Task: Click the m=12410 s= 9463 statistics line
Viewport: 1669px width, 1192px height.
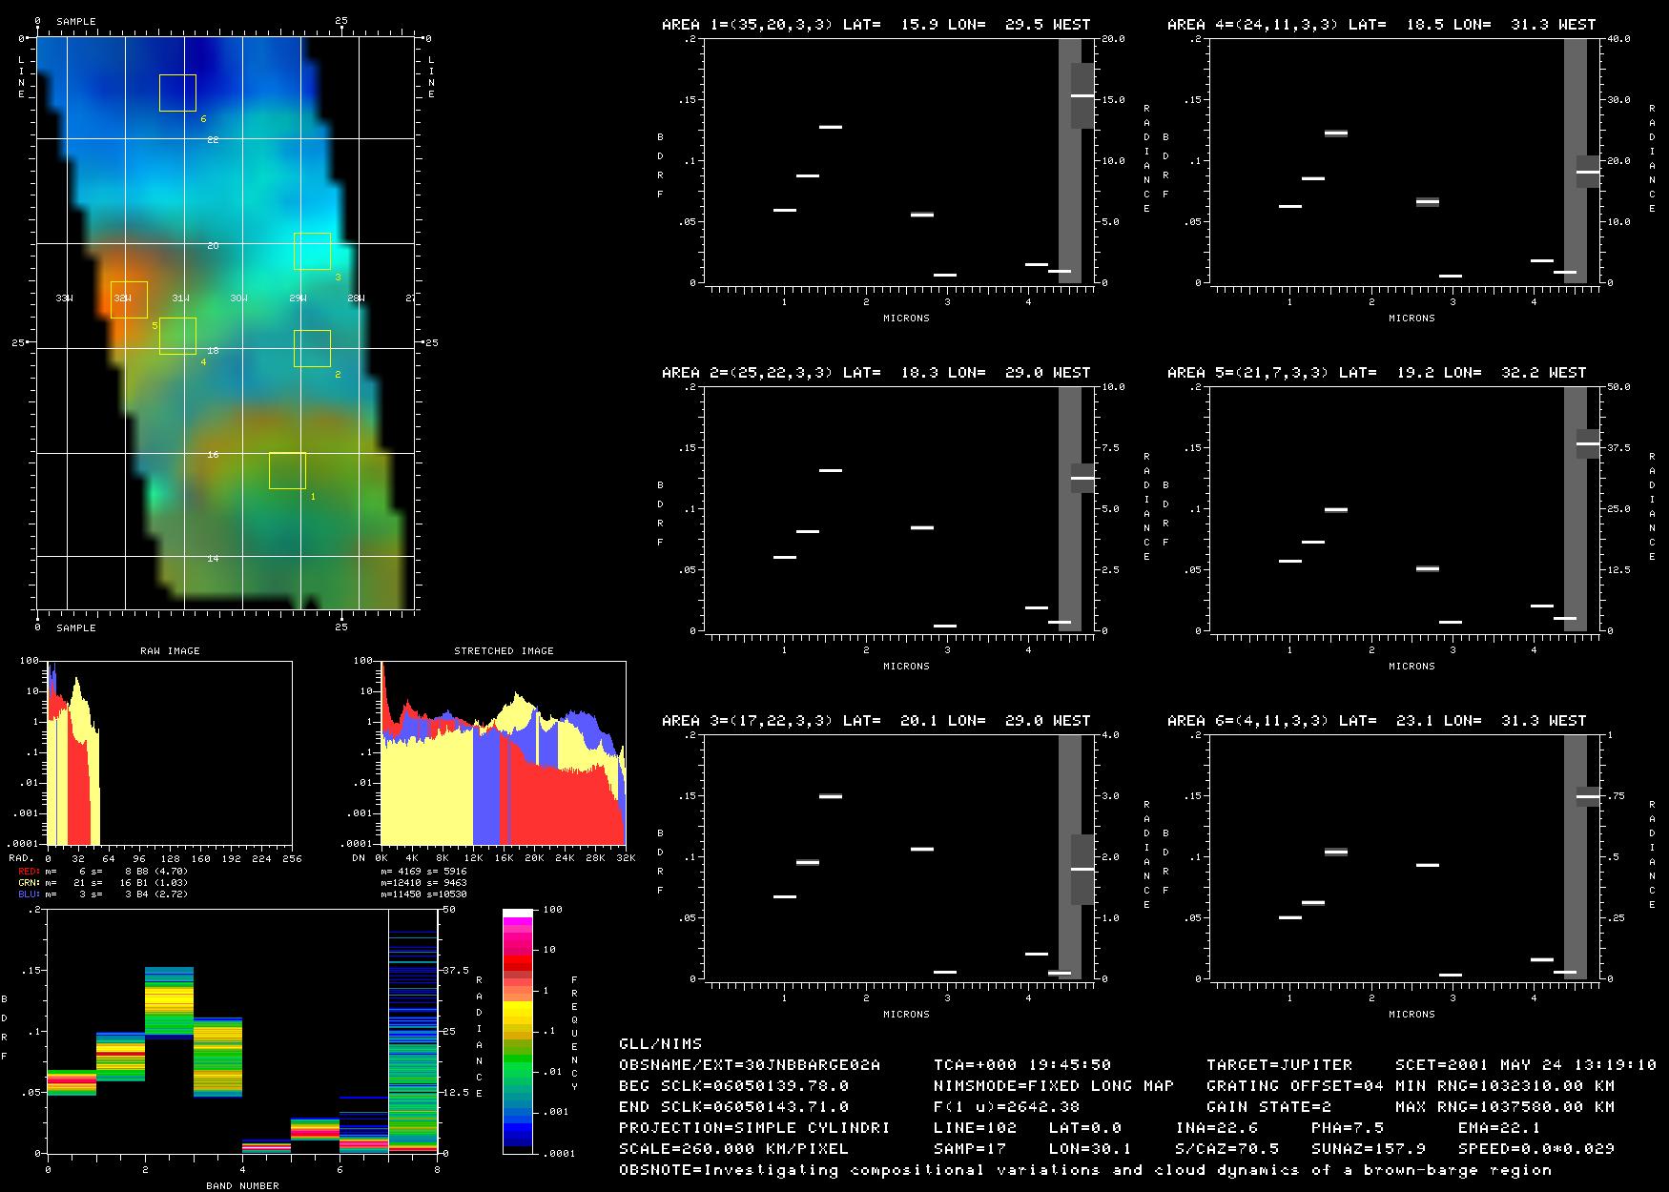Action: pyautogui.click(x=423, y=883)
